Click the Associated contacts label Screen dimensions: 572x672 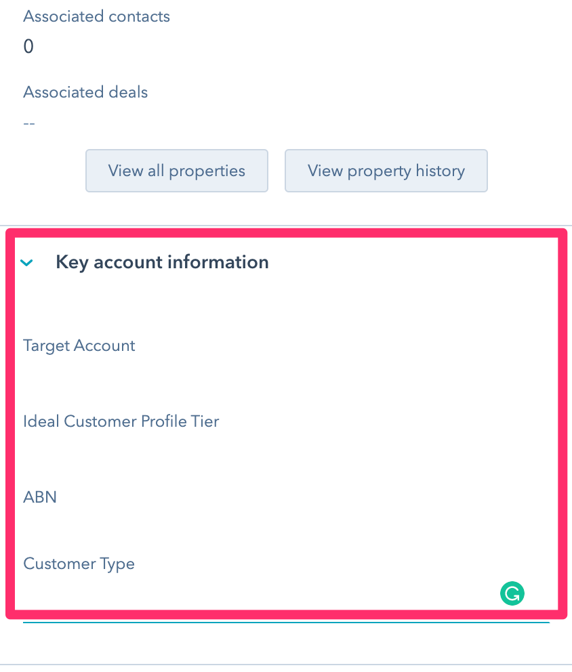[96, 16]
